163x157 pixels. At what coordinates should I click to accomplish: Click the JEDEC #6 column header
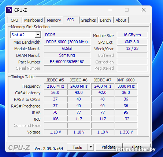coord(79,80)
